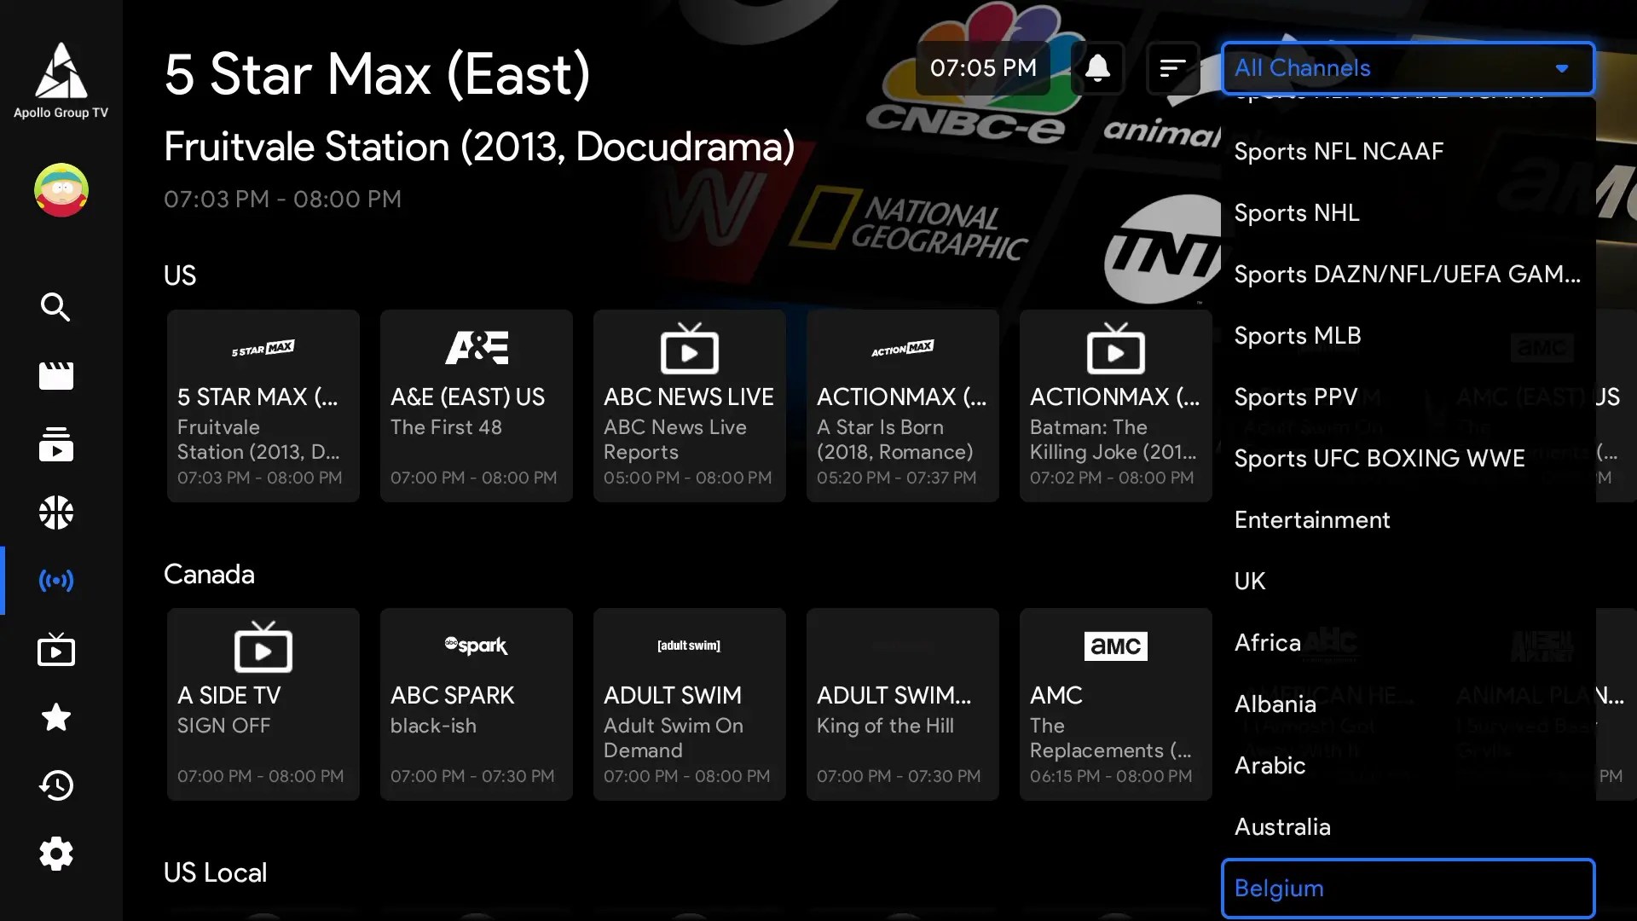Click the 5 Star Max (East) channel title
This screenshot has width=1637, height=921.
(x=377, y=74)
